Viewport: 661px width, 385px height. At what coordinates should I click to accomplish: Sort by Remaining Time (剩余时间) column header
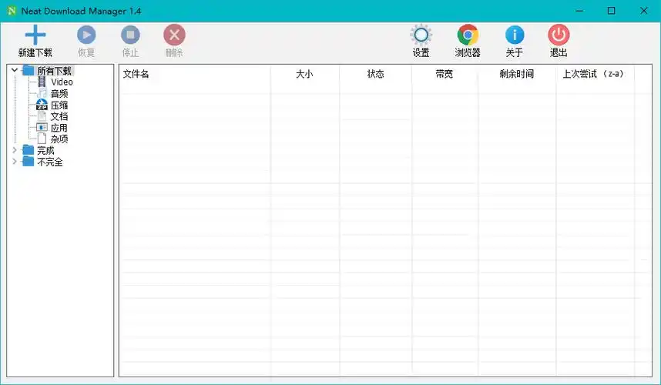(517, 74)
